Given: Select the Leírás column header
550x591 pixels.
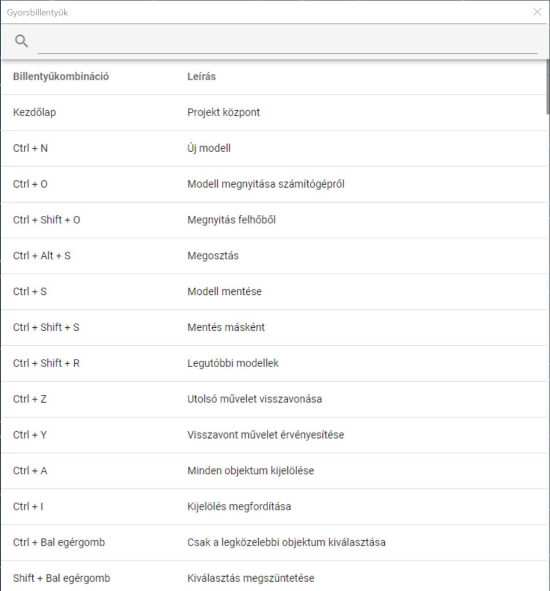Looking at the screenshot, I should coord(202,77).
